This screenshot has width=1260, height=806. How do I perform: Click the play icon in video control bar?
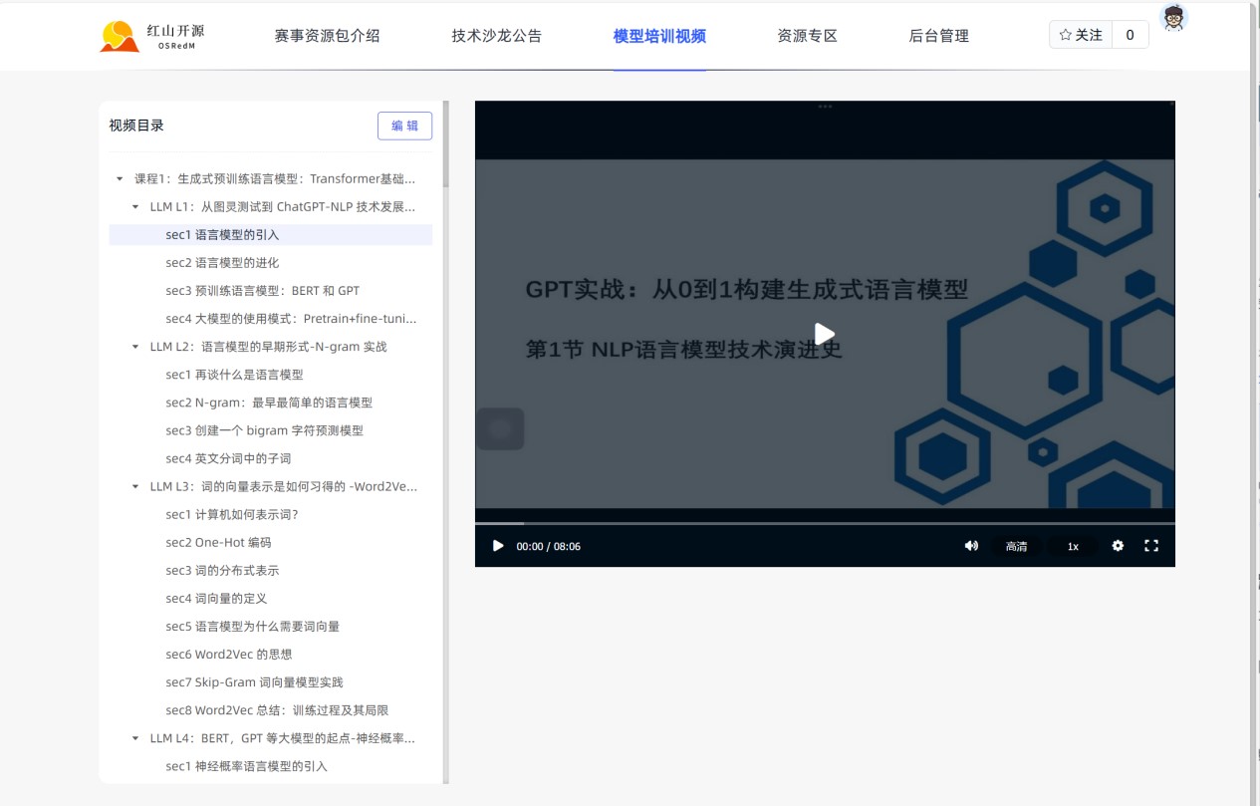tap(498, 546)
